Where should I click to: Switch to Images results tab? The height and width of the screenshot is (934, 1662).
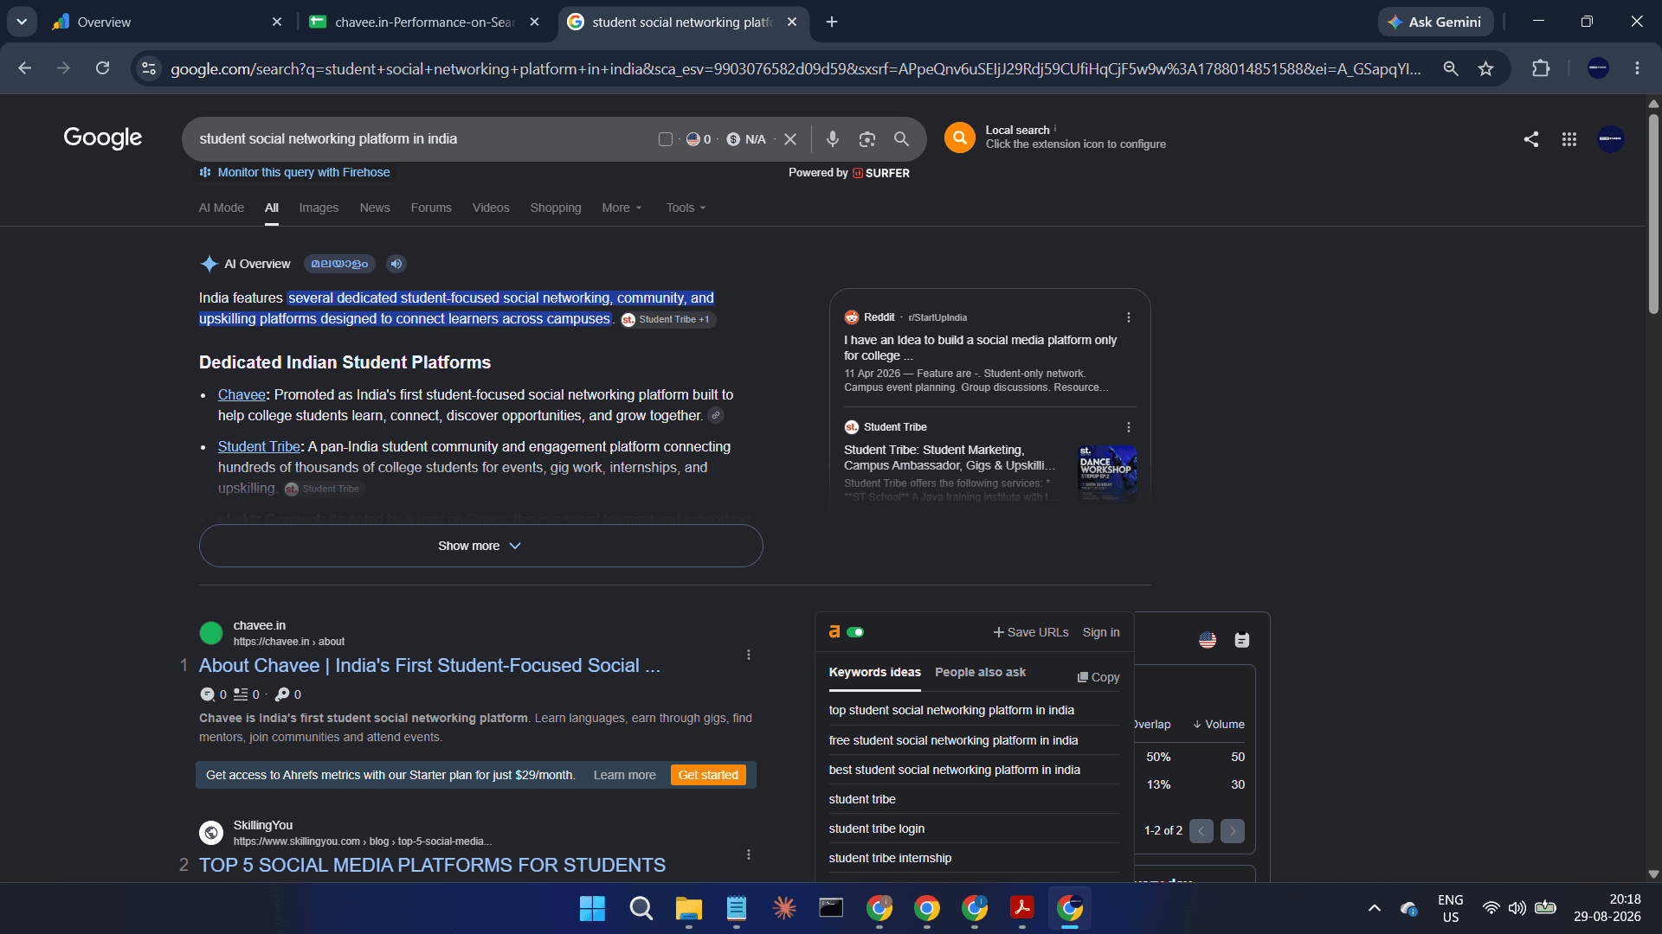point(319,208)
